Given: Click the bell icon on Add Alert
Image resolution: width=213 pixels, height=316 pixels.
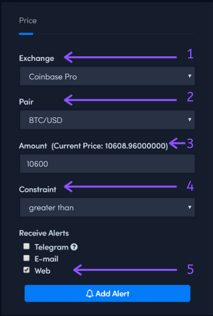Looking at the screenshot, I should [90, 293].
